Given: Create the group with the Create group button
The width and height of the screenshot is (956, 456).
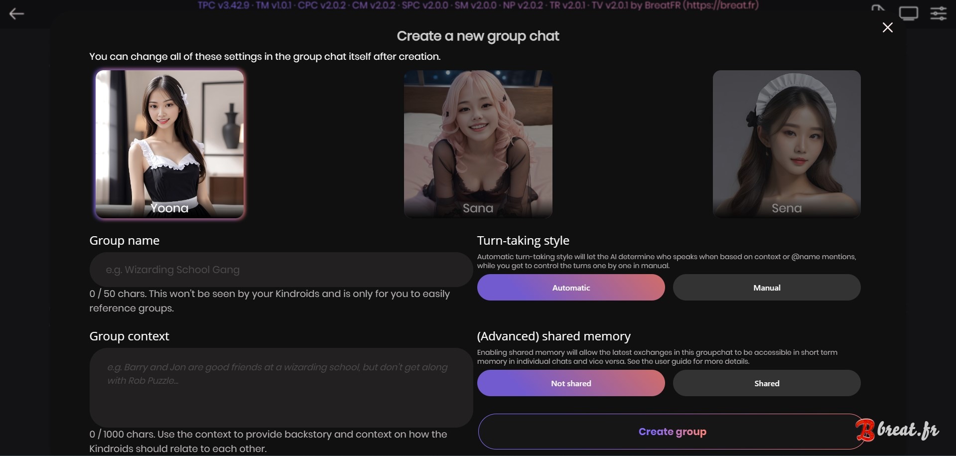Looking at the screenshot, I should point(672,432).
